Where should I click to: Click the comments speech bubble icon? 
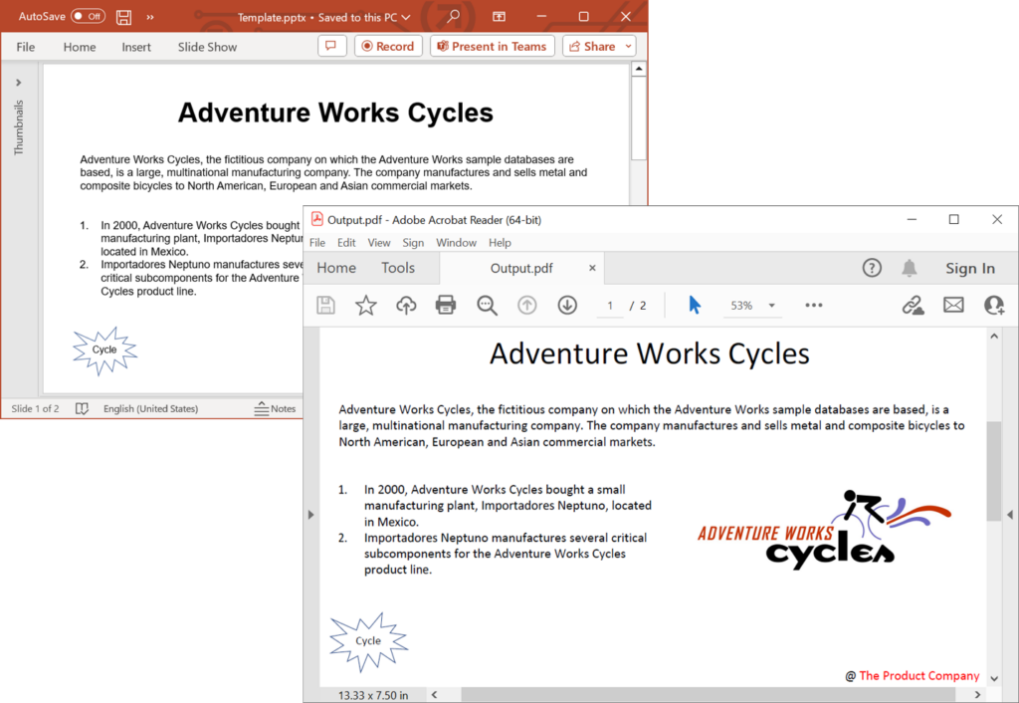pyautogui.click(x=331, y=46)
